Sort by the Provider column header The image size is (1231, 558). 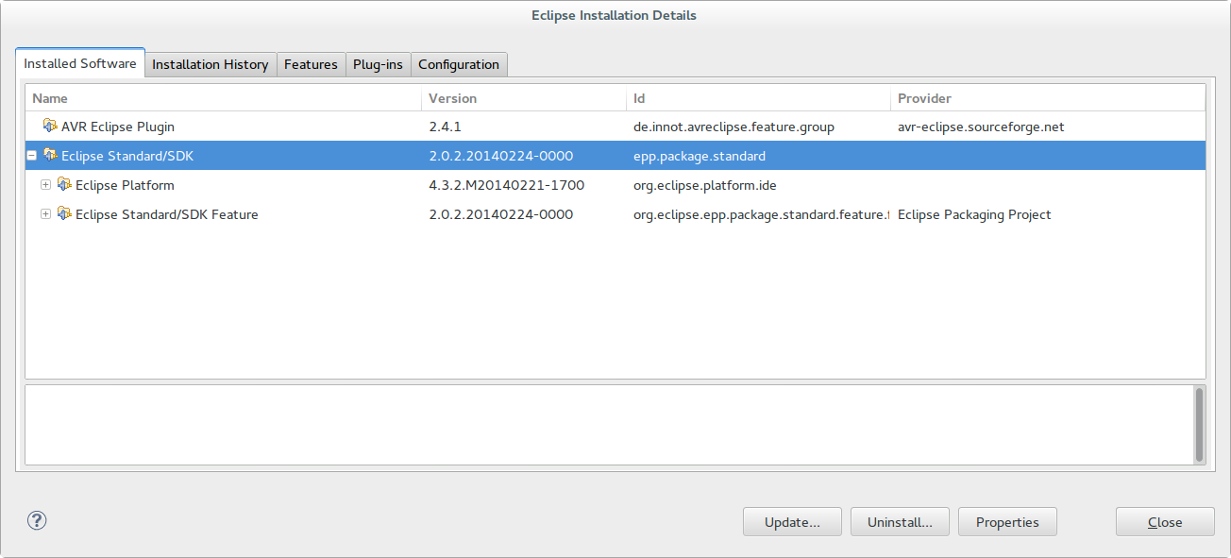(x=1047, y=98)
